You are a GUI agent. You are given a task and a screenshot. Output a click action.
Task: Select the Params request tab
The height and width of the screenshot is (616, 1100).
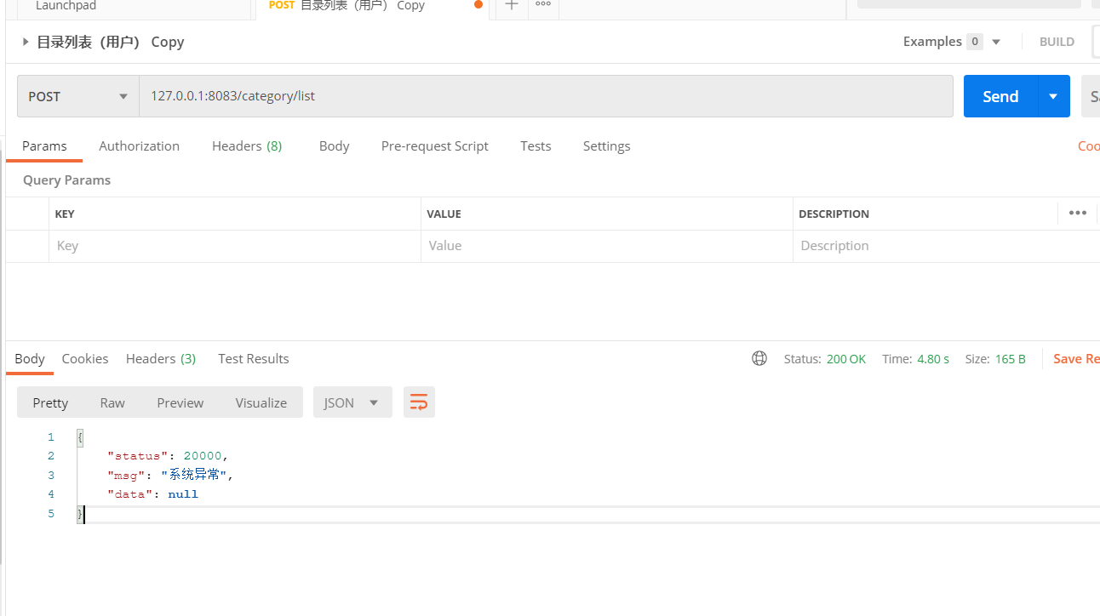44,146
